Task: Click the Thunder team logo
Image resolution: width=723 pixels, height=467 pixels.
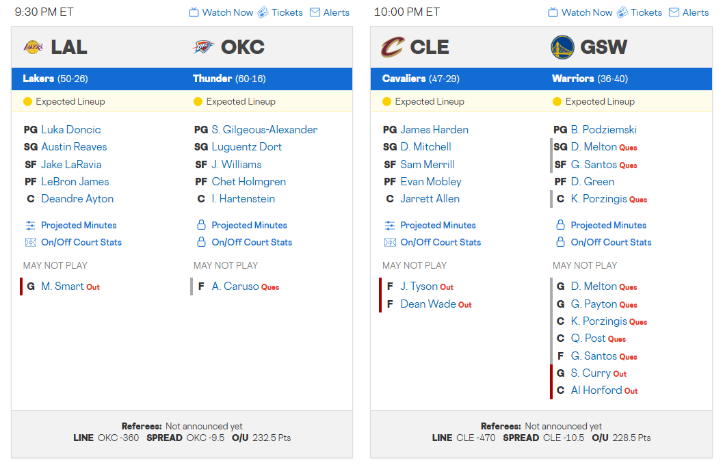Action: pyautogui.click(x=203, y=47)
